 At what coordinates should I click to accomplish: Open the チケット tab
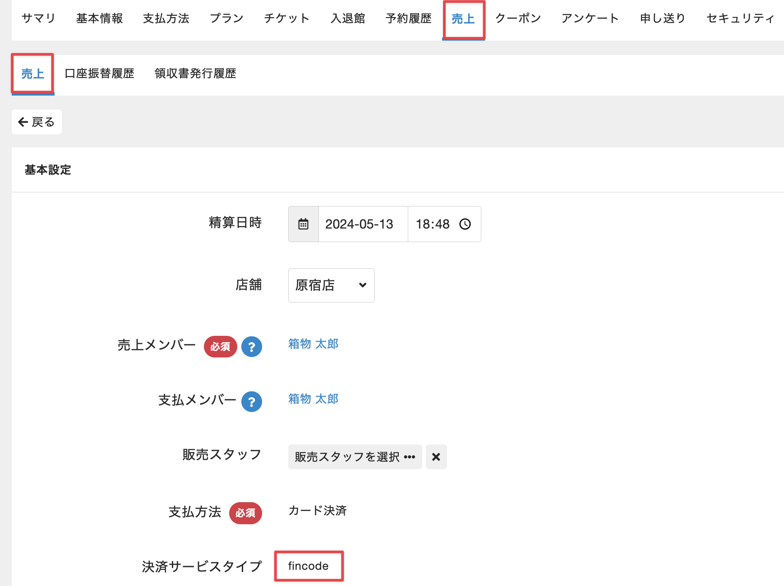tap(287, 18)
